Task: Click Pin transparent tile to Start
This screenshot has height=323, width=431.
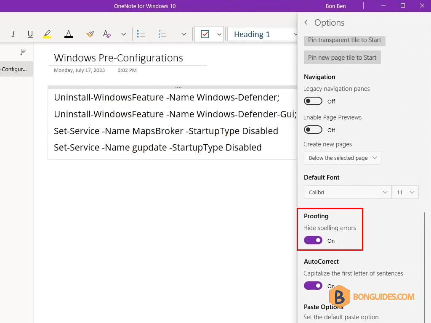Action: coord(344,40)
